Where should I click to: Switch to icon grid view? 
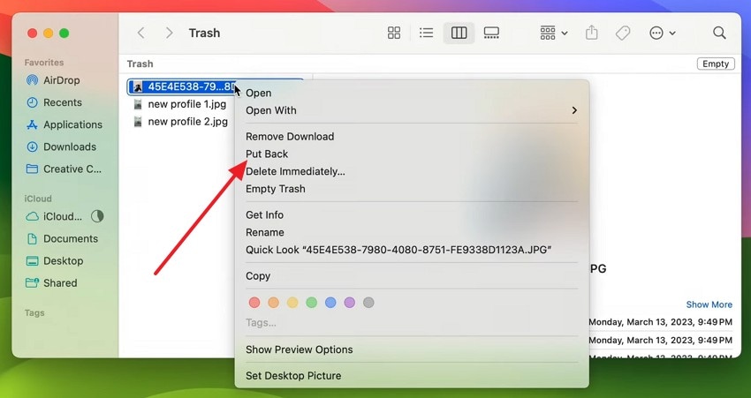tap(394, 33)
